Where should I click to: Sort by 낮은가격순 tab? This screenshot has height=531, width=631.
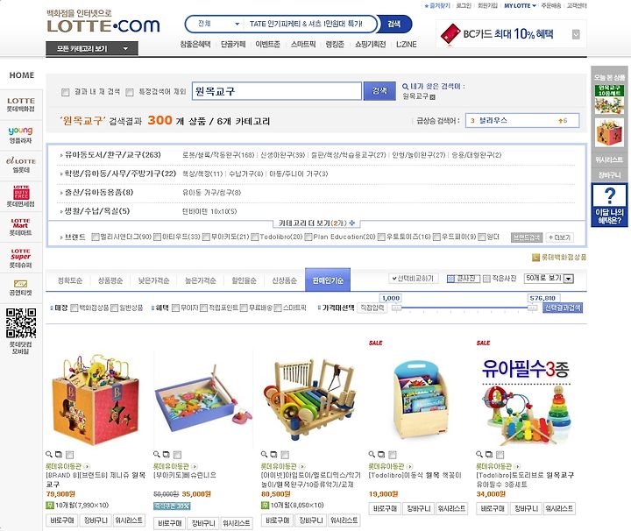click(153, 280)
